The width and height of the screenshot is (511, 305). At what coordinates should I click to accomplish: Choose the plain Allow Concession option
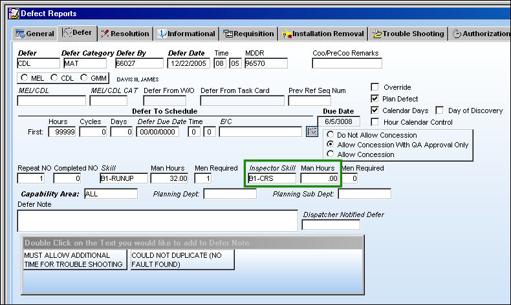(x=330, y=154)
